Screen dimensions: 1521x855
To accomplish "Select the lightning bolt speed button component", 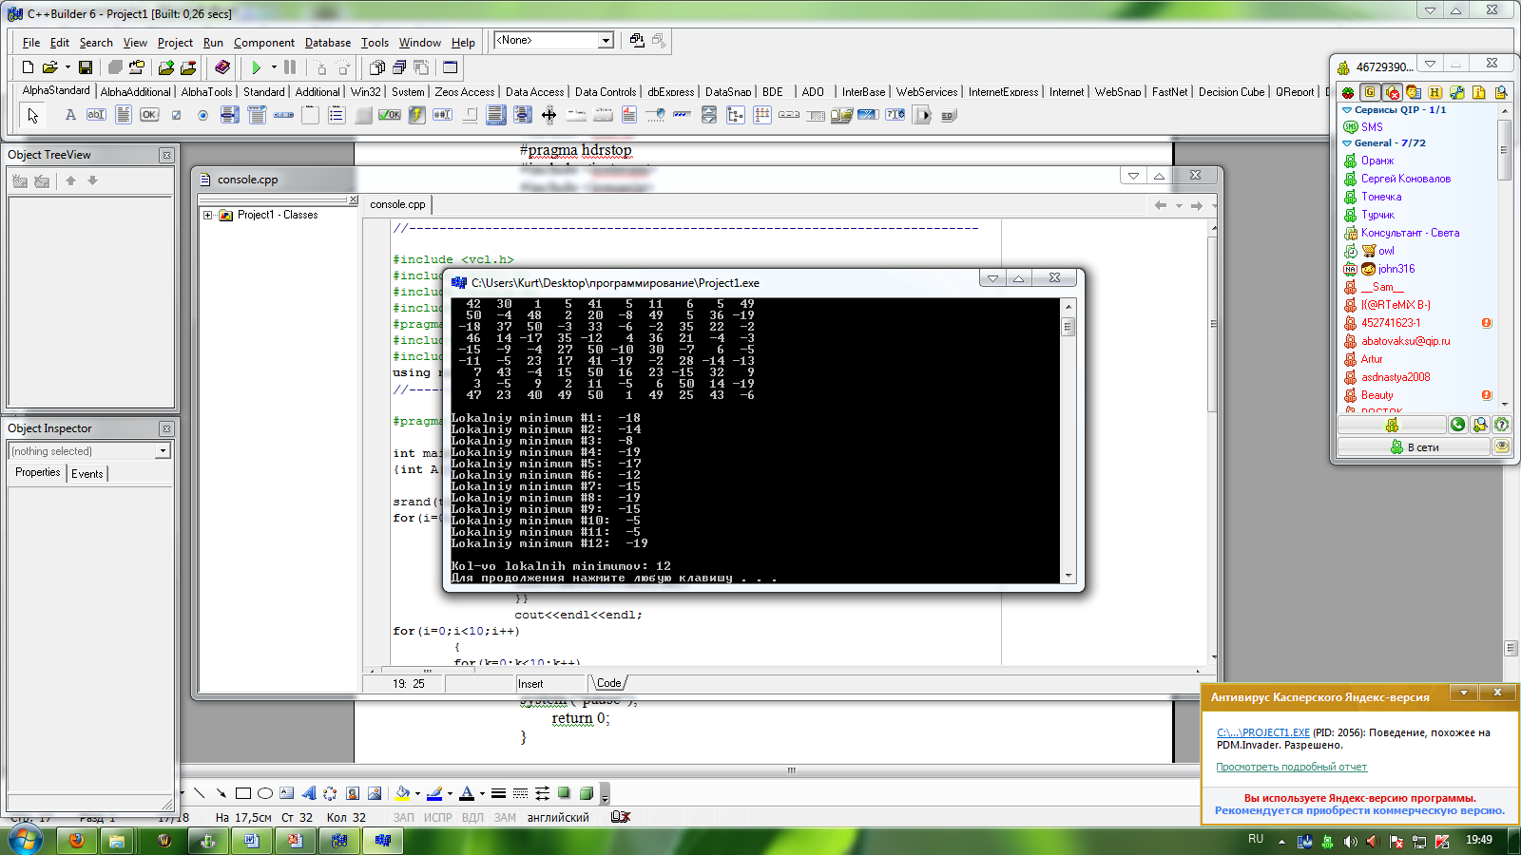I will [415, 115].
